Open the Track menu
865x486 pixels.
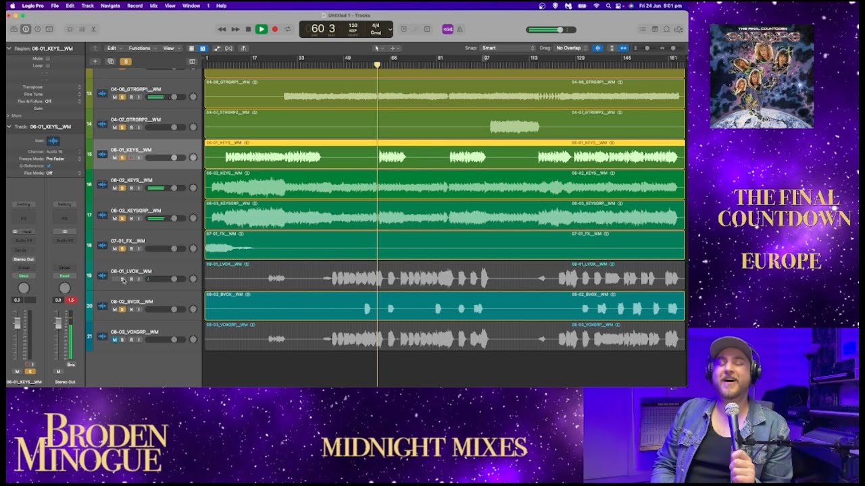click(x=88, y=5)
